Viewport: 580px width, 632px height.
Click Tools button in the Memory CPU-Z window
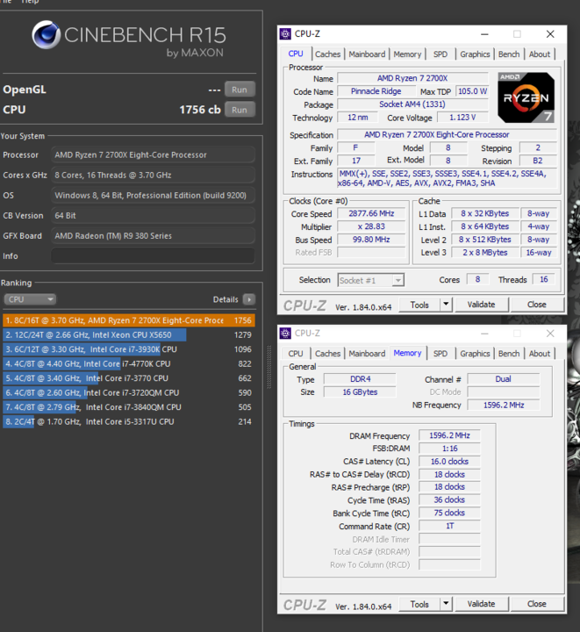[419, 604]
